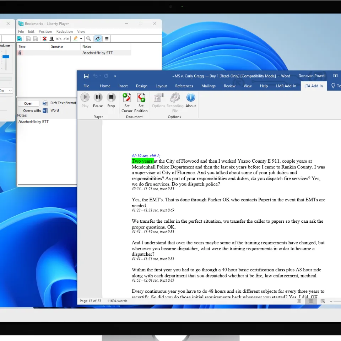Click the blue checkmark document icon in Liberty Player
Screen dimensions: 341x341
click(x=19, y=39)
